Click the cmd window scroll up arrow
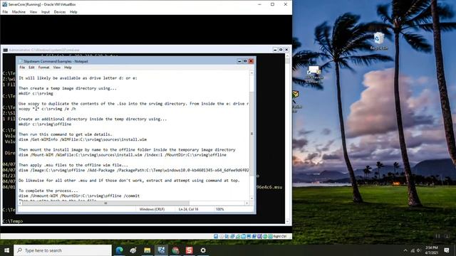 click(288, 55)
